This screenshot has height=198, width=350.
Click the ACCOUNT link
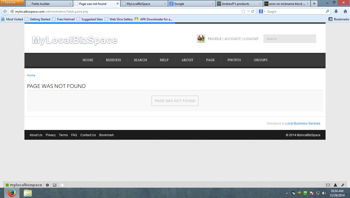(232, 39)
